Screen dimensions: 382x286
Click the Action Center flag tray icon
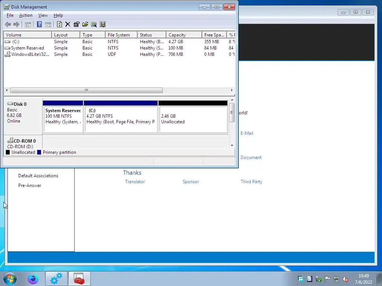[x=328, y=279]
